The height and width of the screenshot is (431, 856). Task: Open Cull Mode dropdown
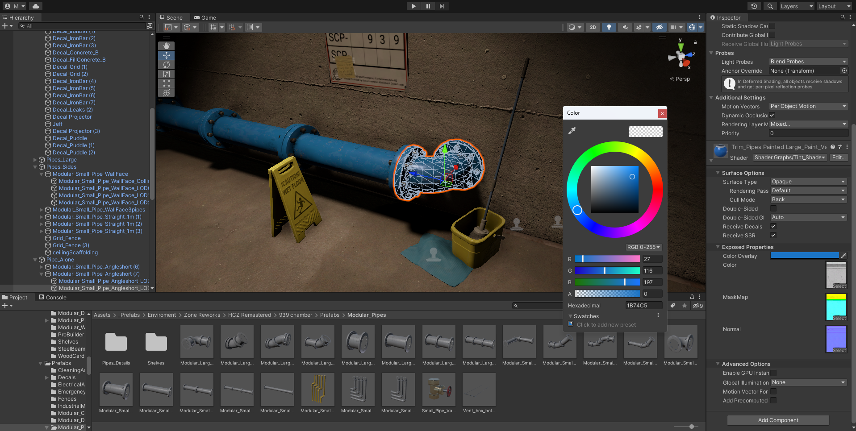coord(808,199)
